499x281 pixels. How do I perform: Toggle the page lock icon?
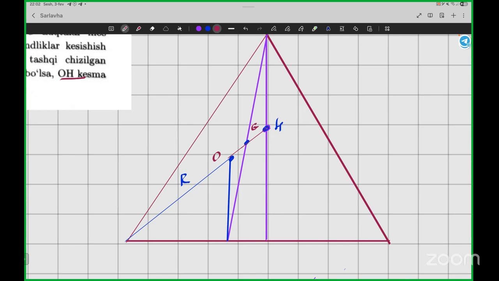tap(370, 28)
